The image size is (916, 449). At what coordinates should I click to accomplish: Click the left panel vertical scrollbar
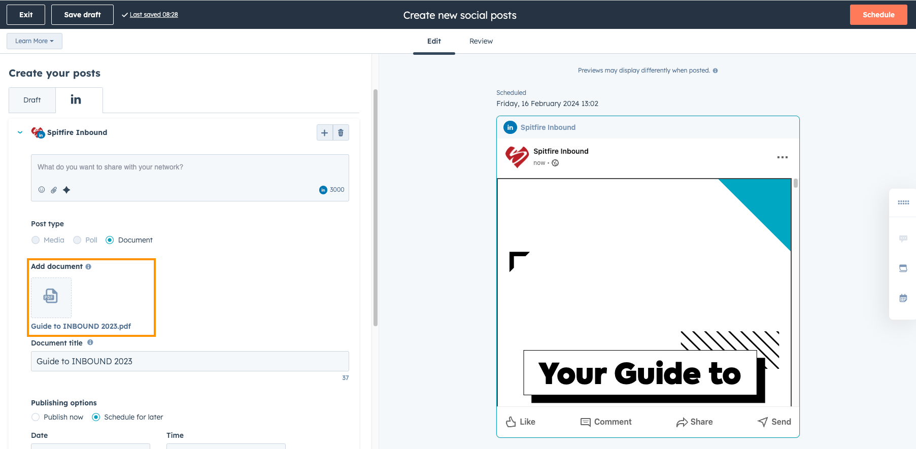tap(376, 208)
